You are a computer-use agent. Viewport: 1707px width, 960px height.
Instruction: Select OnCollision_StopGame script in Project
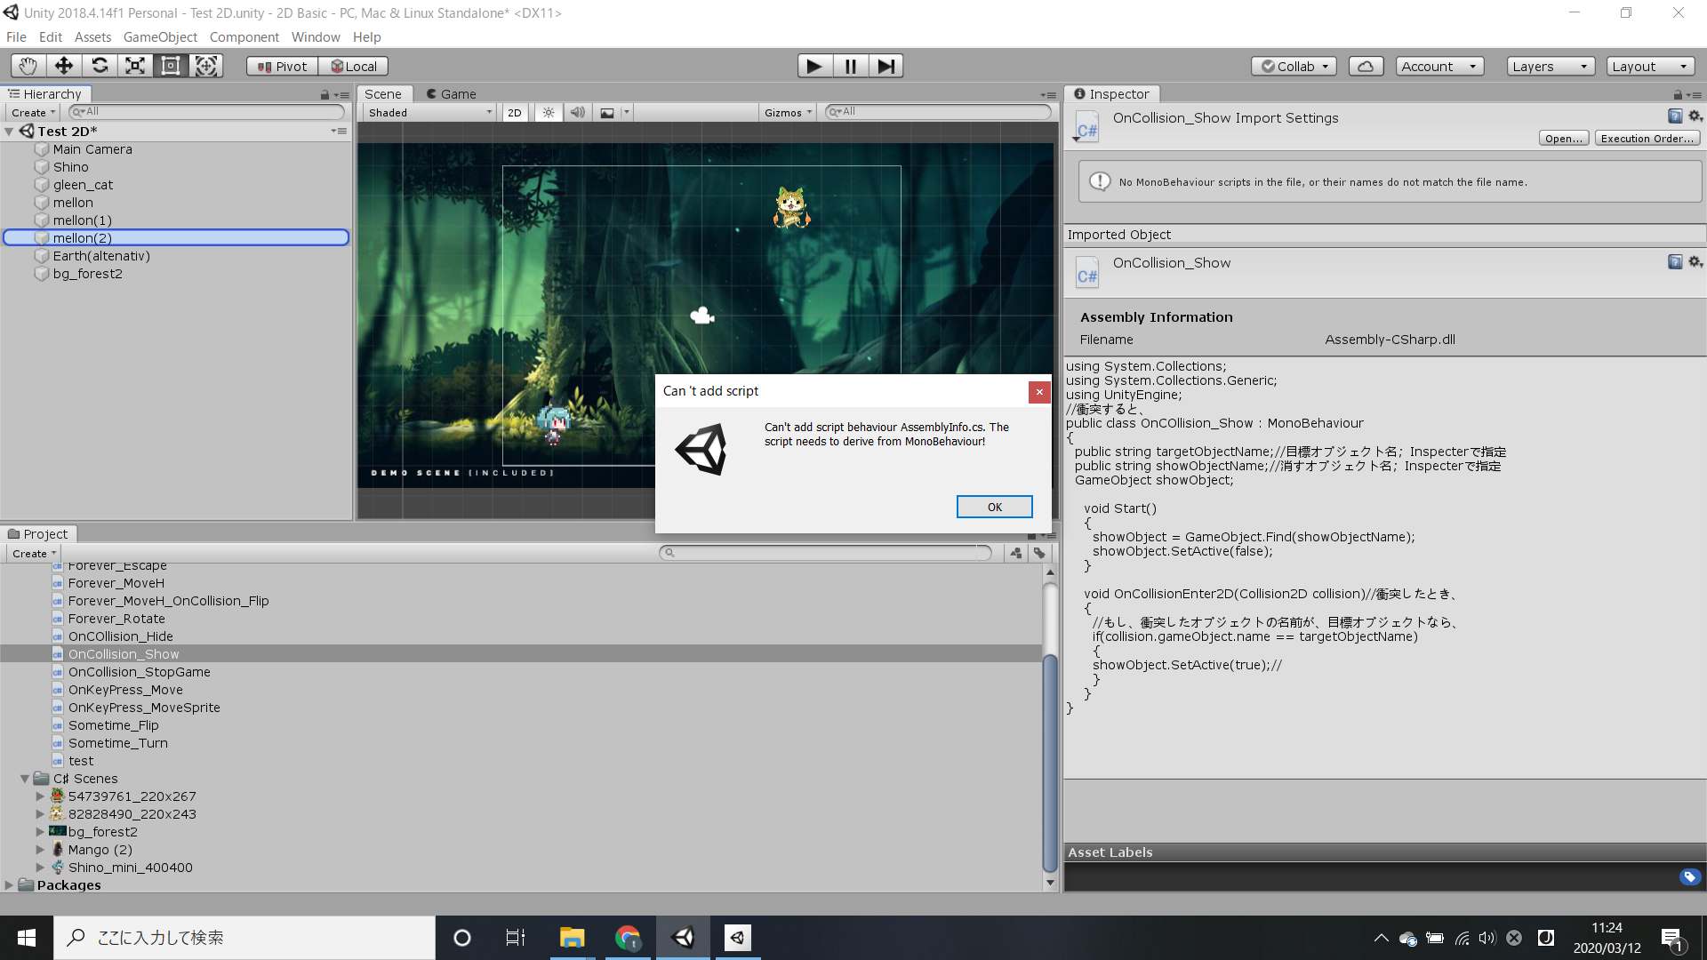[140, 672]
